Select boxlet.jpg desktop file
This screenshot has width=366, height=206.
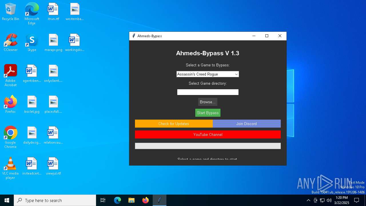tap(32, 105)
